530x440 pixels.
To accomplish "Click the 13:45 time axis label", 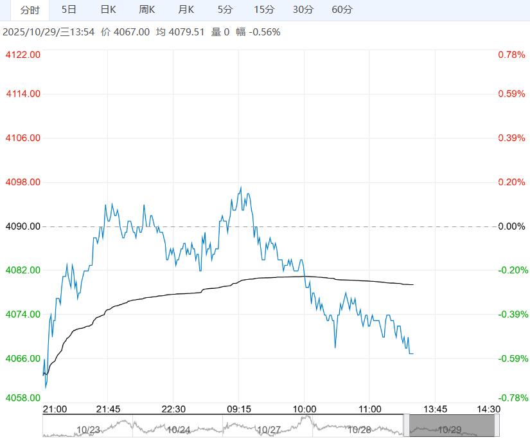I will coord(436,409).
